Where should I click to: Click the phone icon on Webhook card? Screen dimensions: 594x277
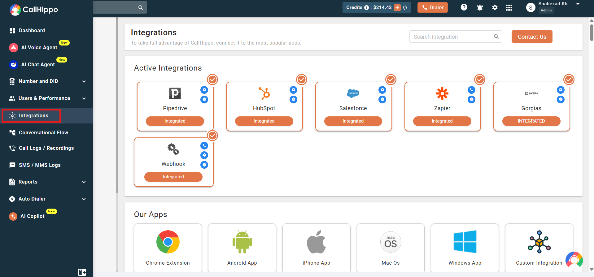[x=204, y=145]
